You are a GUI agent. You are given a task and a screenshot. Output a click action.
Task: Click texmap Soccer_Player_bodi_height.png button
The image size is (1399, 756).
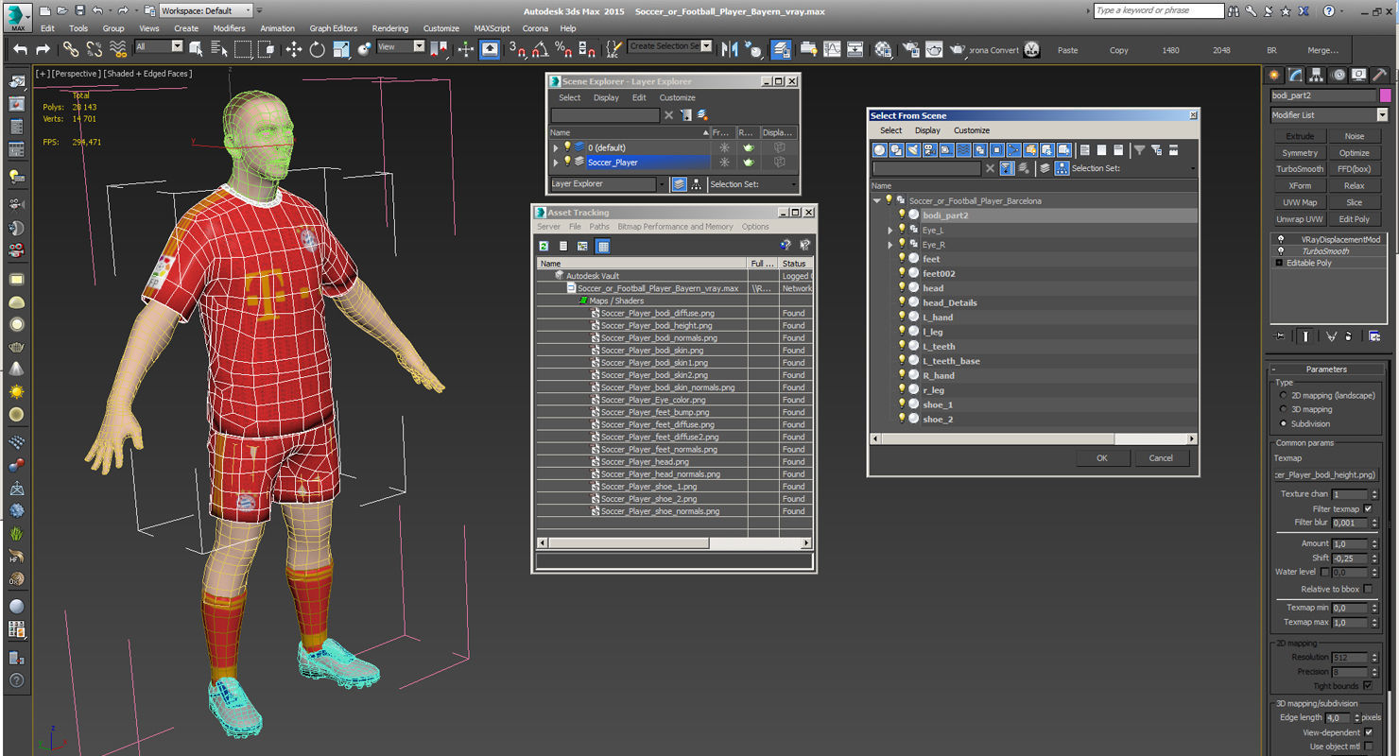pos(1325,474)
